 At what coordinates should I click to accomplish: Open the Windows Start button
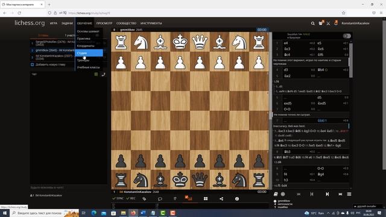pyautogui.click(x=5, y=213)
